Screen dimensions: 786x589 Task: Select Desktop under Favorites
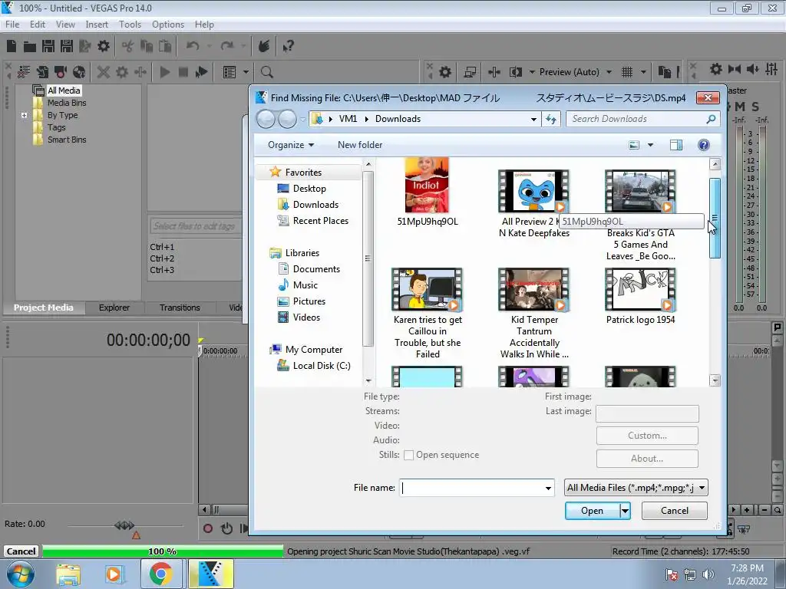tap(309, 189)
